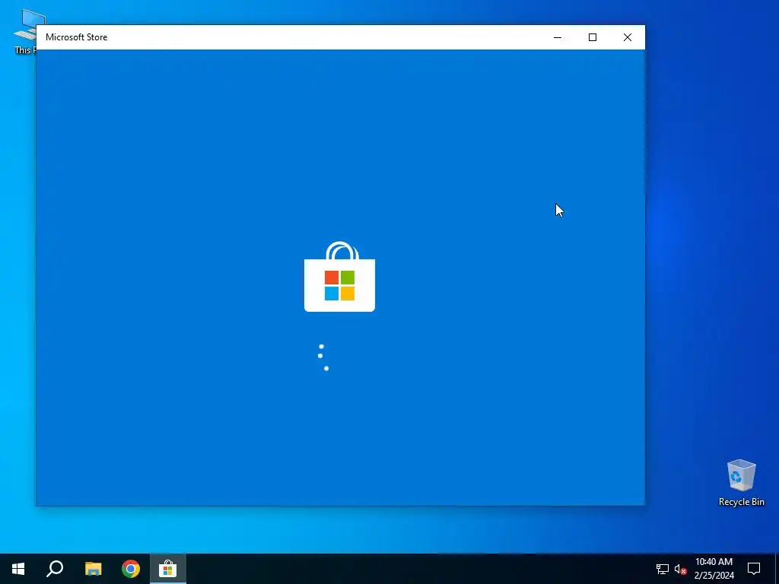Image resolution: width=779 pixels, height=584 pixels.
Task: Open the Windows Start menu
Action: (x=18, y=569)
